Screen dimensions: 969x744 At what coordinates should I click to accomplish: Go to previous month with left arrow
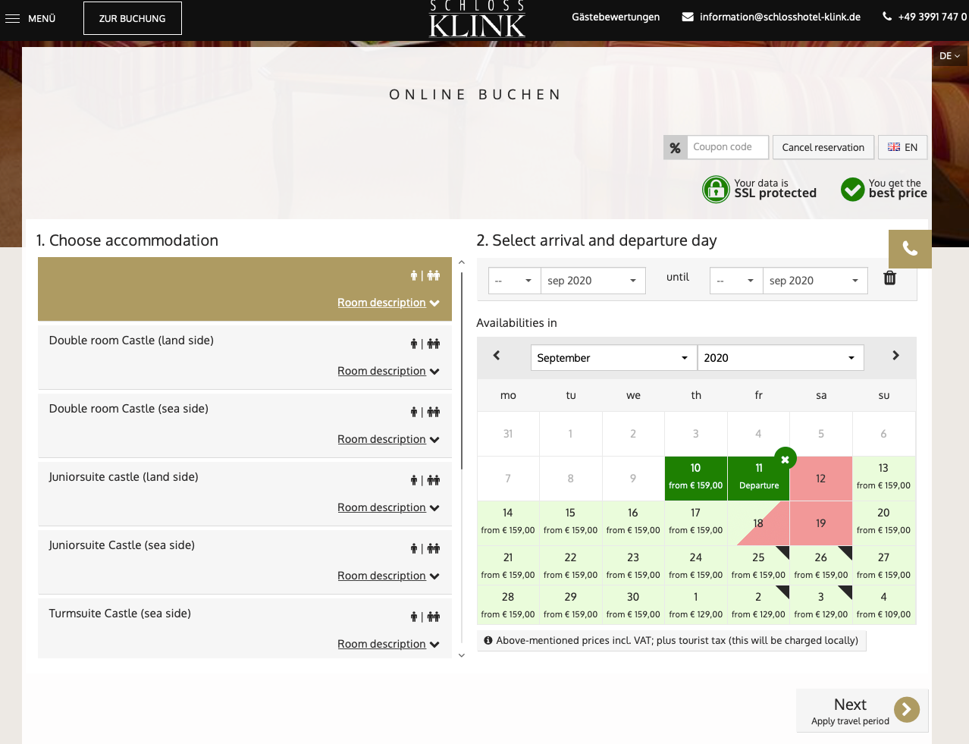pyautogui.click(x=497, y=356)
